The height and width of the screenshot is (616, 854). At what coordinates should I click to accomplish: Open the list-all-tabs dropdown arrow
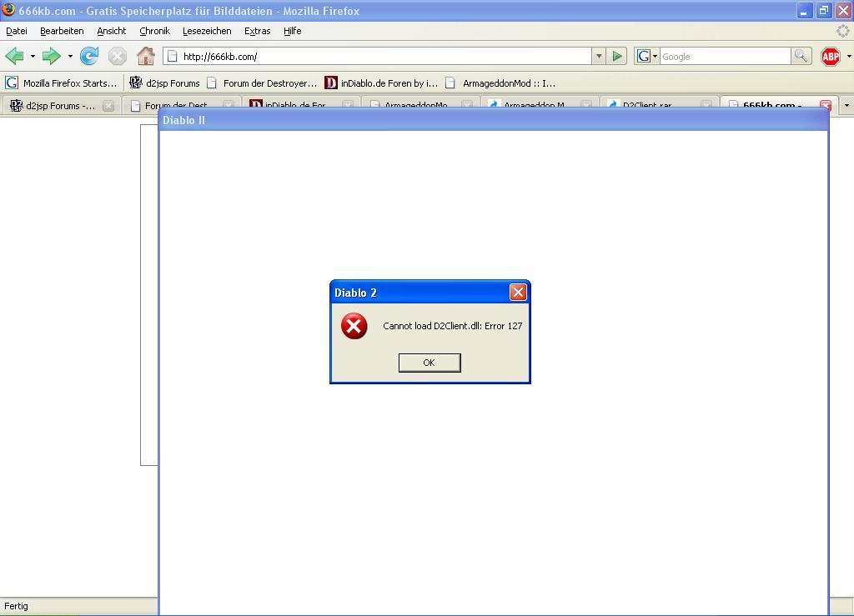click(846, 106)
